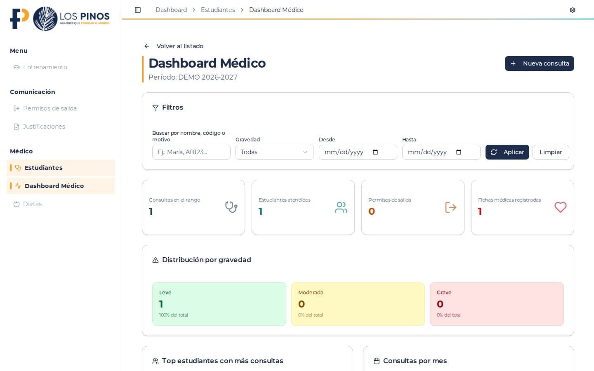
Task: Select Estudiantes in the Médico menu
Action: [x=61, y=168]
